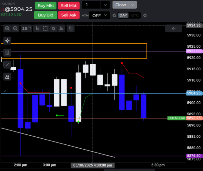
Task: Activate the dashed rectangle selection tool
Action: click(x=45, y=28)
